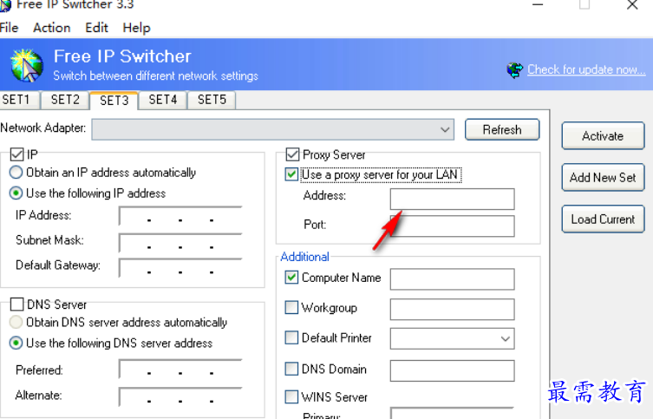Close the Free IP Switcher window
The image size is (653, 419).
[x=632, y=5]
